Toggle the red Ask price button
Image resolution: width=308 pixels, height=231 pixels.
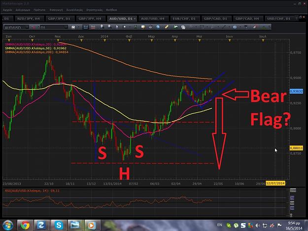click(93, 27)
